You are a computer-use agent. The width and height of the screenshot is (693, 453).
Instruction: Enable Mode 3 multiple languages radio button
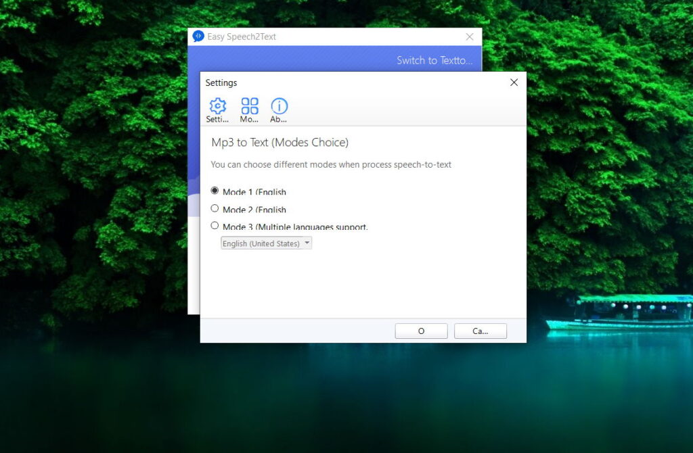[x=215, y=226]
